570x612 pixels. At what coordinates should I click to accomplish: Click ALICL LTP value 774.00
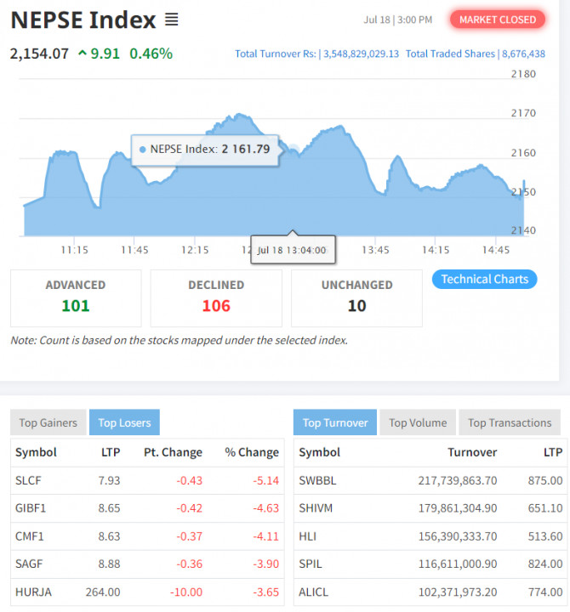point(545,592)
